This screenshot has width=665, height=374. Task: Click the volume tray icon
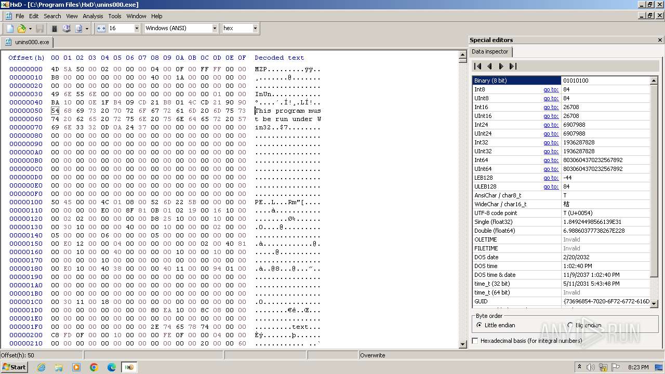click(591, 367)
